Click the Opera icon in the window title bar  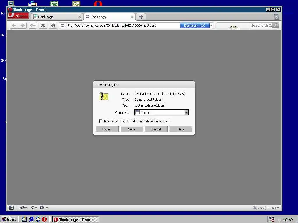(10, 10)
